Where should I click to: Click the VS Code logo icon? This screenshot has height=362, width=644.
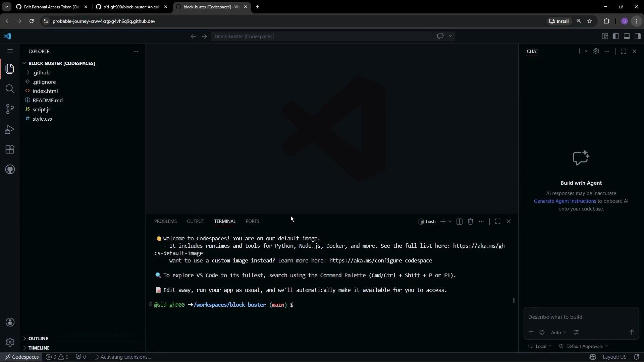tap(8, 36)
